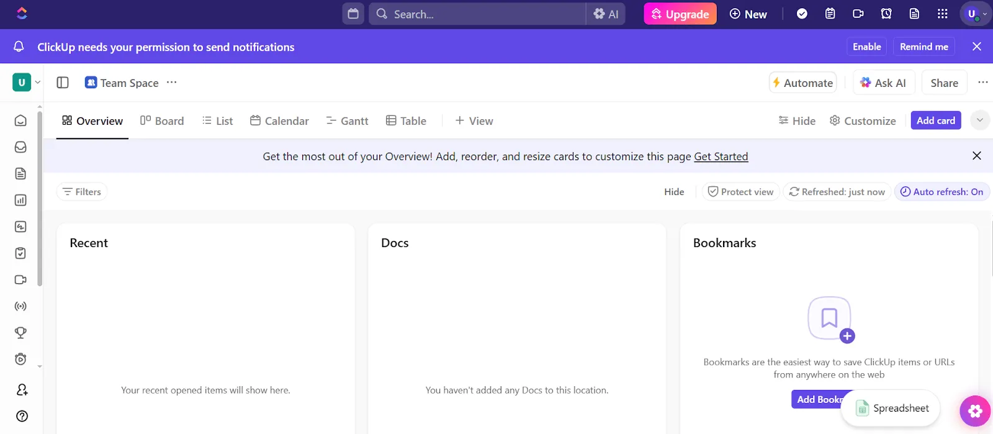The height and width of the screenshot is (434, 993).
Task: Click Hide in the view toolbar
Action: tap(797, 120)
